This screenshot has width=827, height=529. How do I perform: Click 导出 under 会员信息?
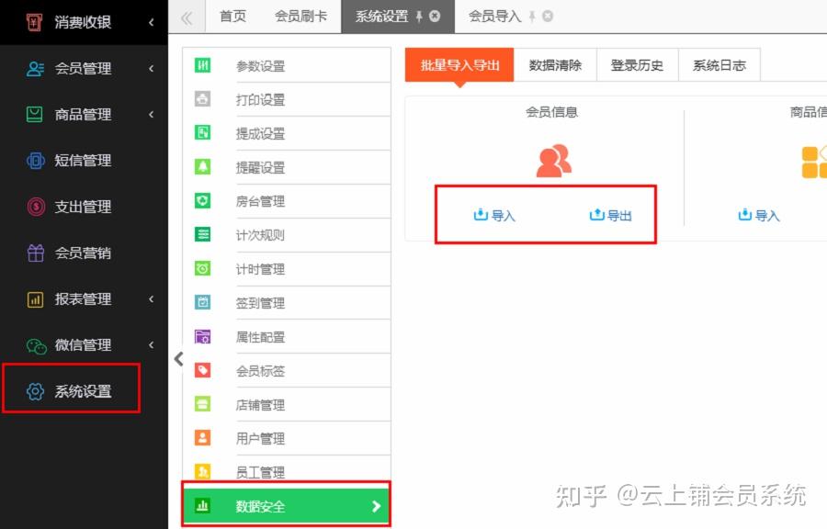(x=610, y=215)
